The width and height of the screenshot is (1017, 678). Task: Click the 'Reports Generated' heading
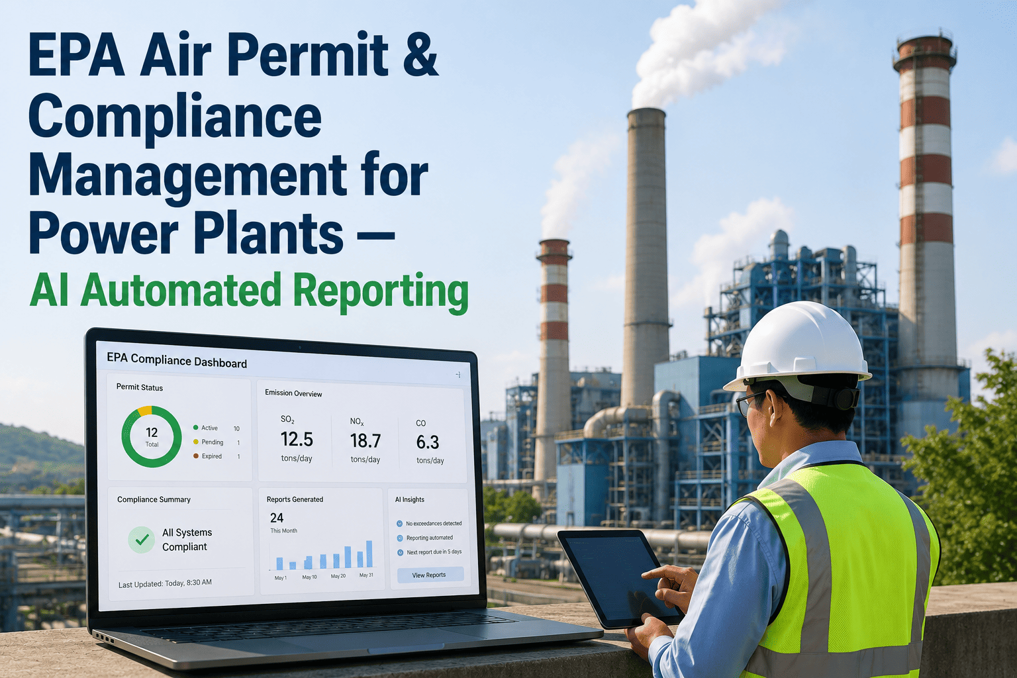pyautogui.click(x=295, y=499)
